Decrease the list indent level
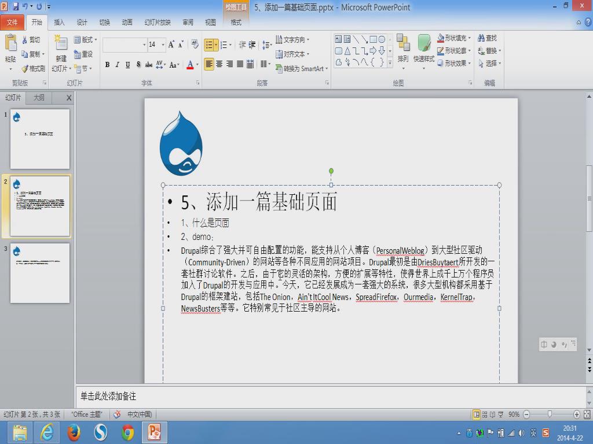Screen dimensions: 593x444 click(x=242, y=45)
